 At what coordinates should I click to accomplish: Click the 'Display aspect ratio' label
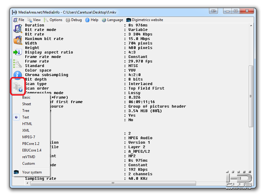pos(49,52)
